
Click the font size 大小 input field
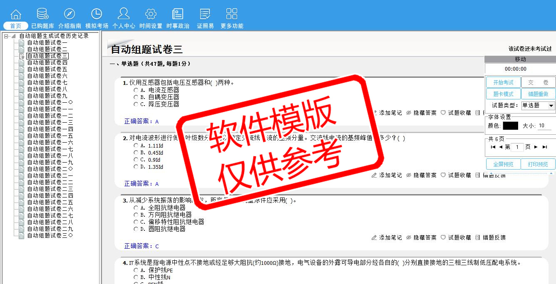click(x=544, y=126)
